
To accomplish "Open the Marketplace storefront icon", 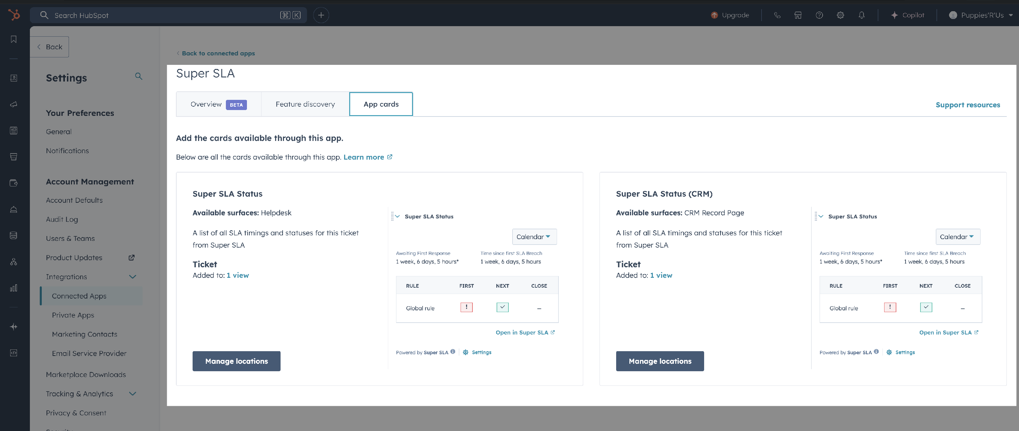I will pyautogui.click(x=798, y=15).
